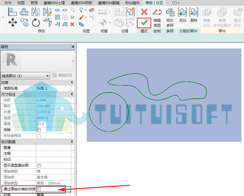
Task: Activate the Copy tool
Action: (x=24, y=23)
